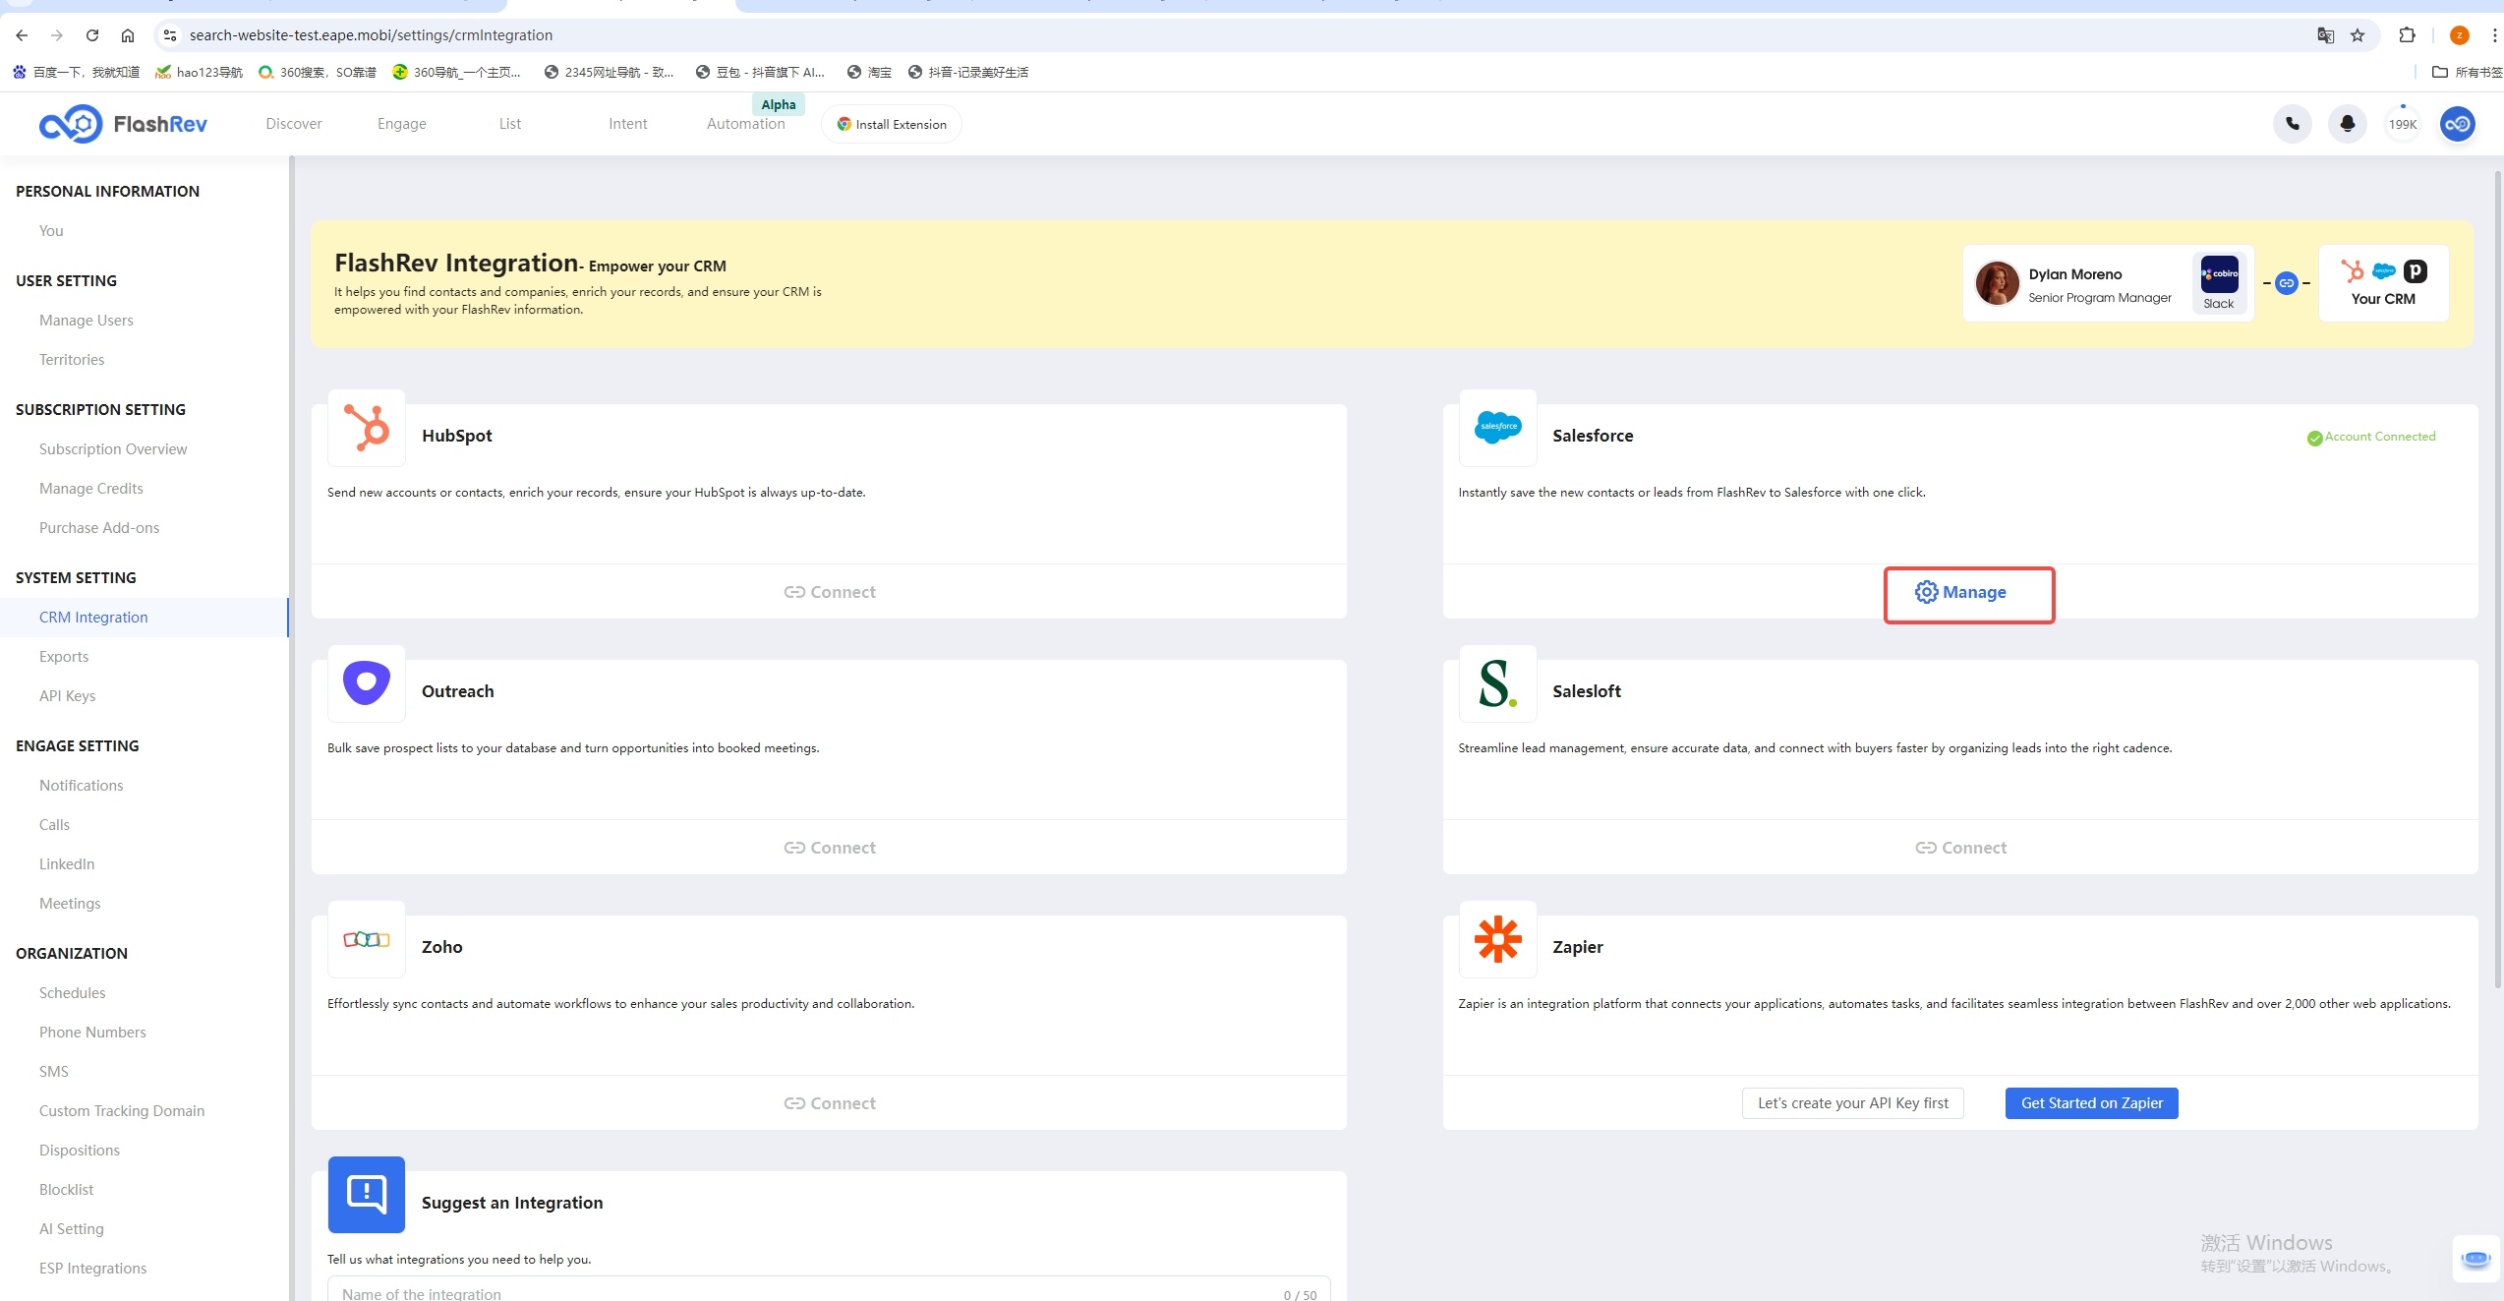Click the page vertical scrollbar
This screenshot has height=1301, width=2504.
[2497, 580]
